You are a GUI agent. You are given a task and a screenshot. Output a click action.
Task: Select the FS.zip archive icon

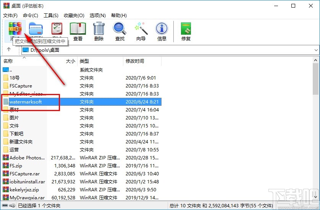[6, 166]
